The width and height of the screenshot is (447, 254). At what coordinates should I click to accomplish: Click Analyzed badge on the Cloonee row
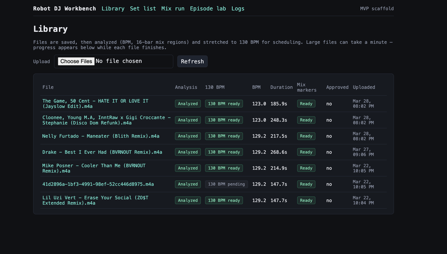tap(188, 120)
